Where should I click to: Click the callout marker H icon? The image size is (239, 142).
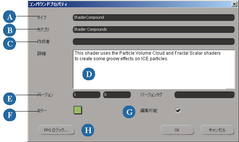[x=88, y=130]
